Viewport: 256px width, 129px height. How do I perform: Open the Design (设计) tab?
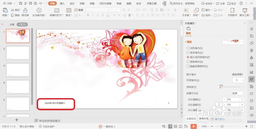72,3
